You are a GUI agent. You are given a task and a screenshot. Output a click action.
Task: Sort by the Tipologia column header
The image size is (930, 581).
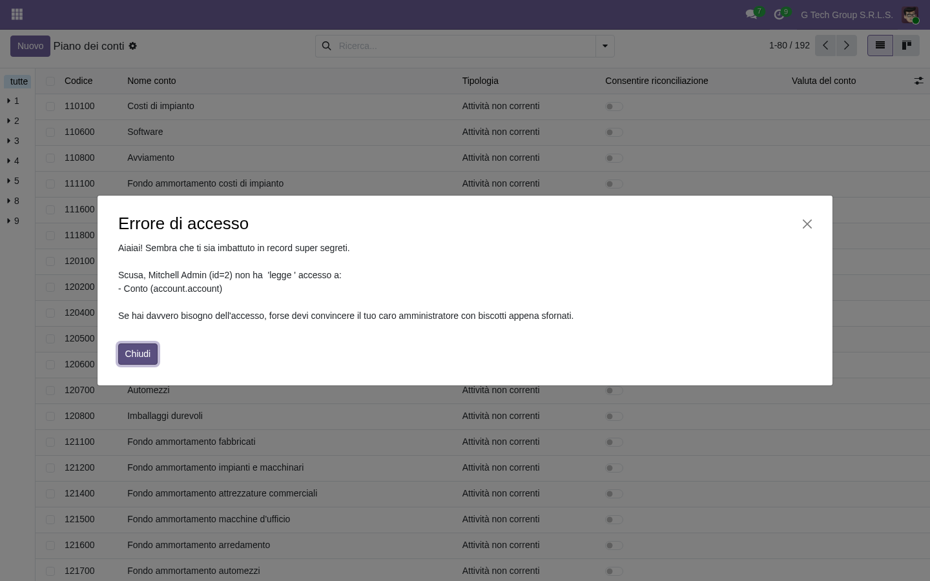point(480,81)
